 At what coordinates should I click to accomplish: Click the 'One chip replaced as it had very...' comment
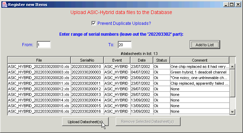tap(200, 66)
